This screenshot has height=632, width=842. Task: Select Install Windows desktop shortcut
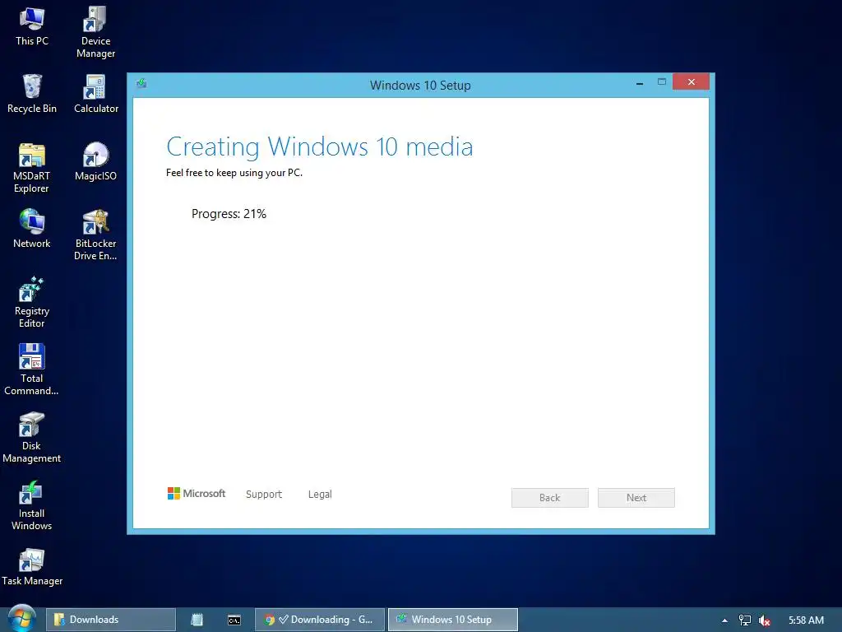tap(32, 505)
